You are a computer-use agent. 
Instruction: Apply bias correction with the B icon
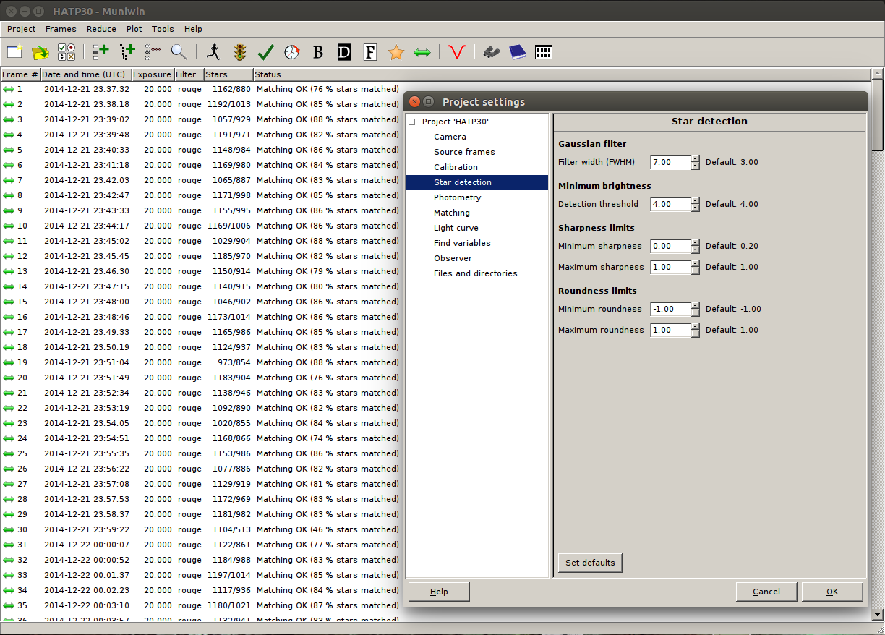[317, 52]
